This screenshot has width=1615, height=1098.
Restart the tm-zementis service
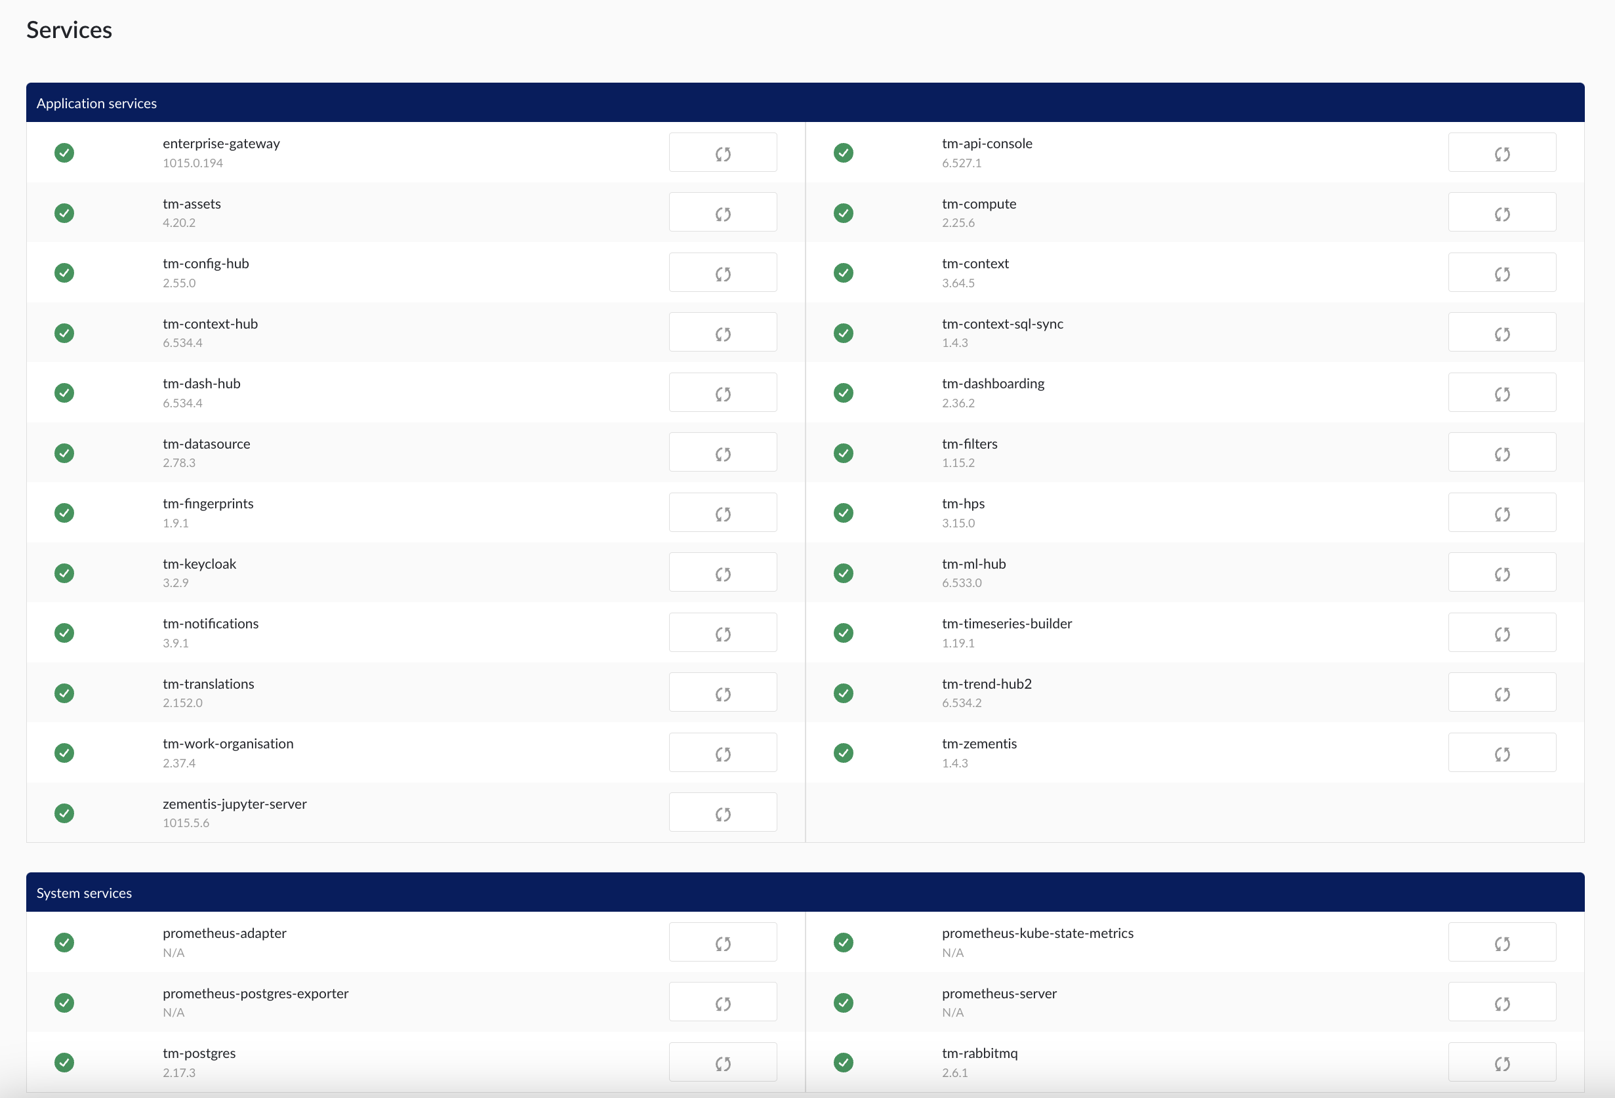point(1502,752)
